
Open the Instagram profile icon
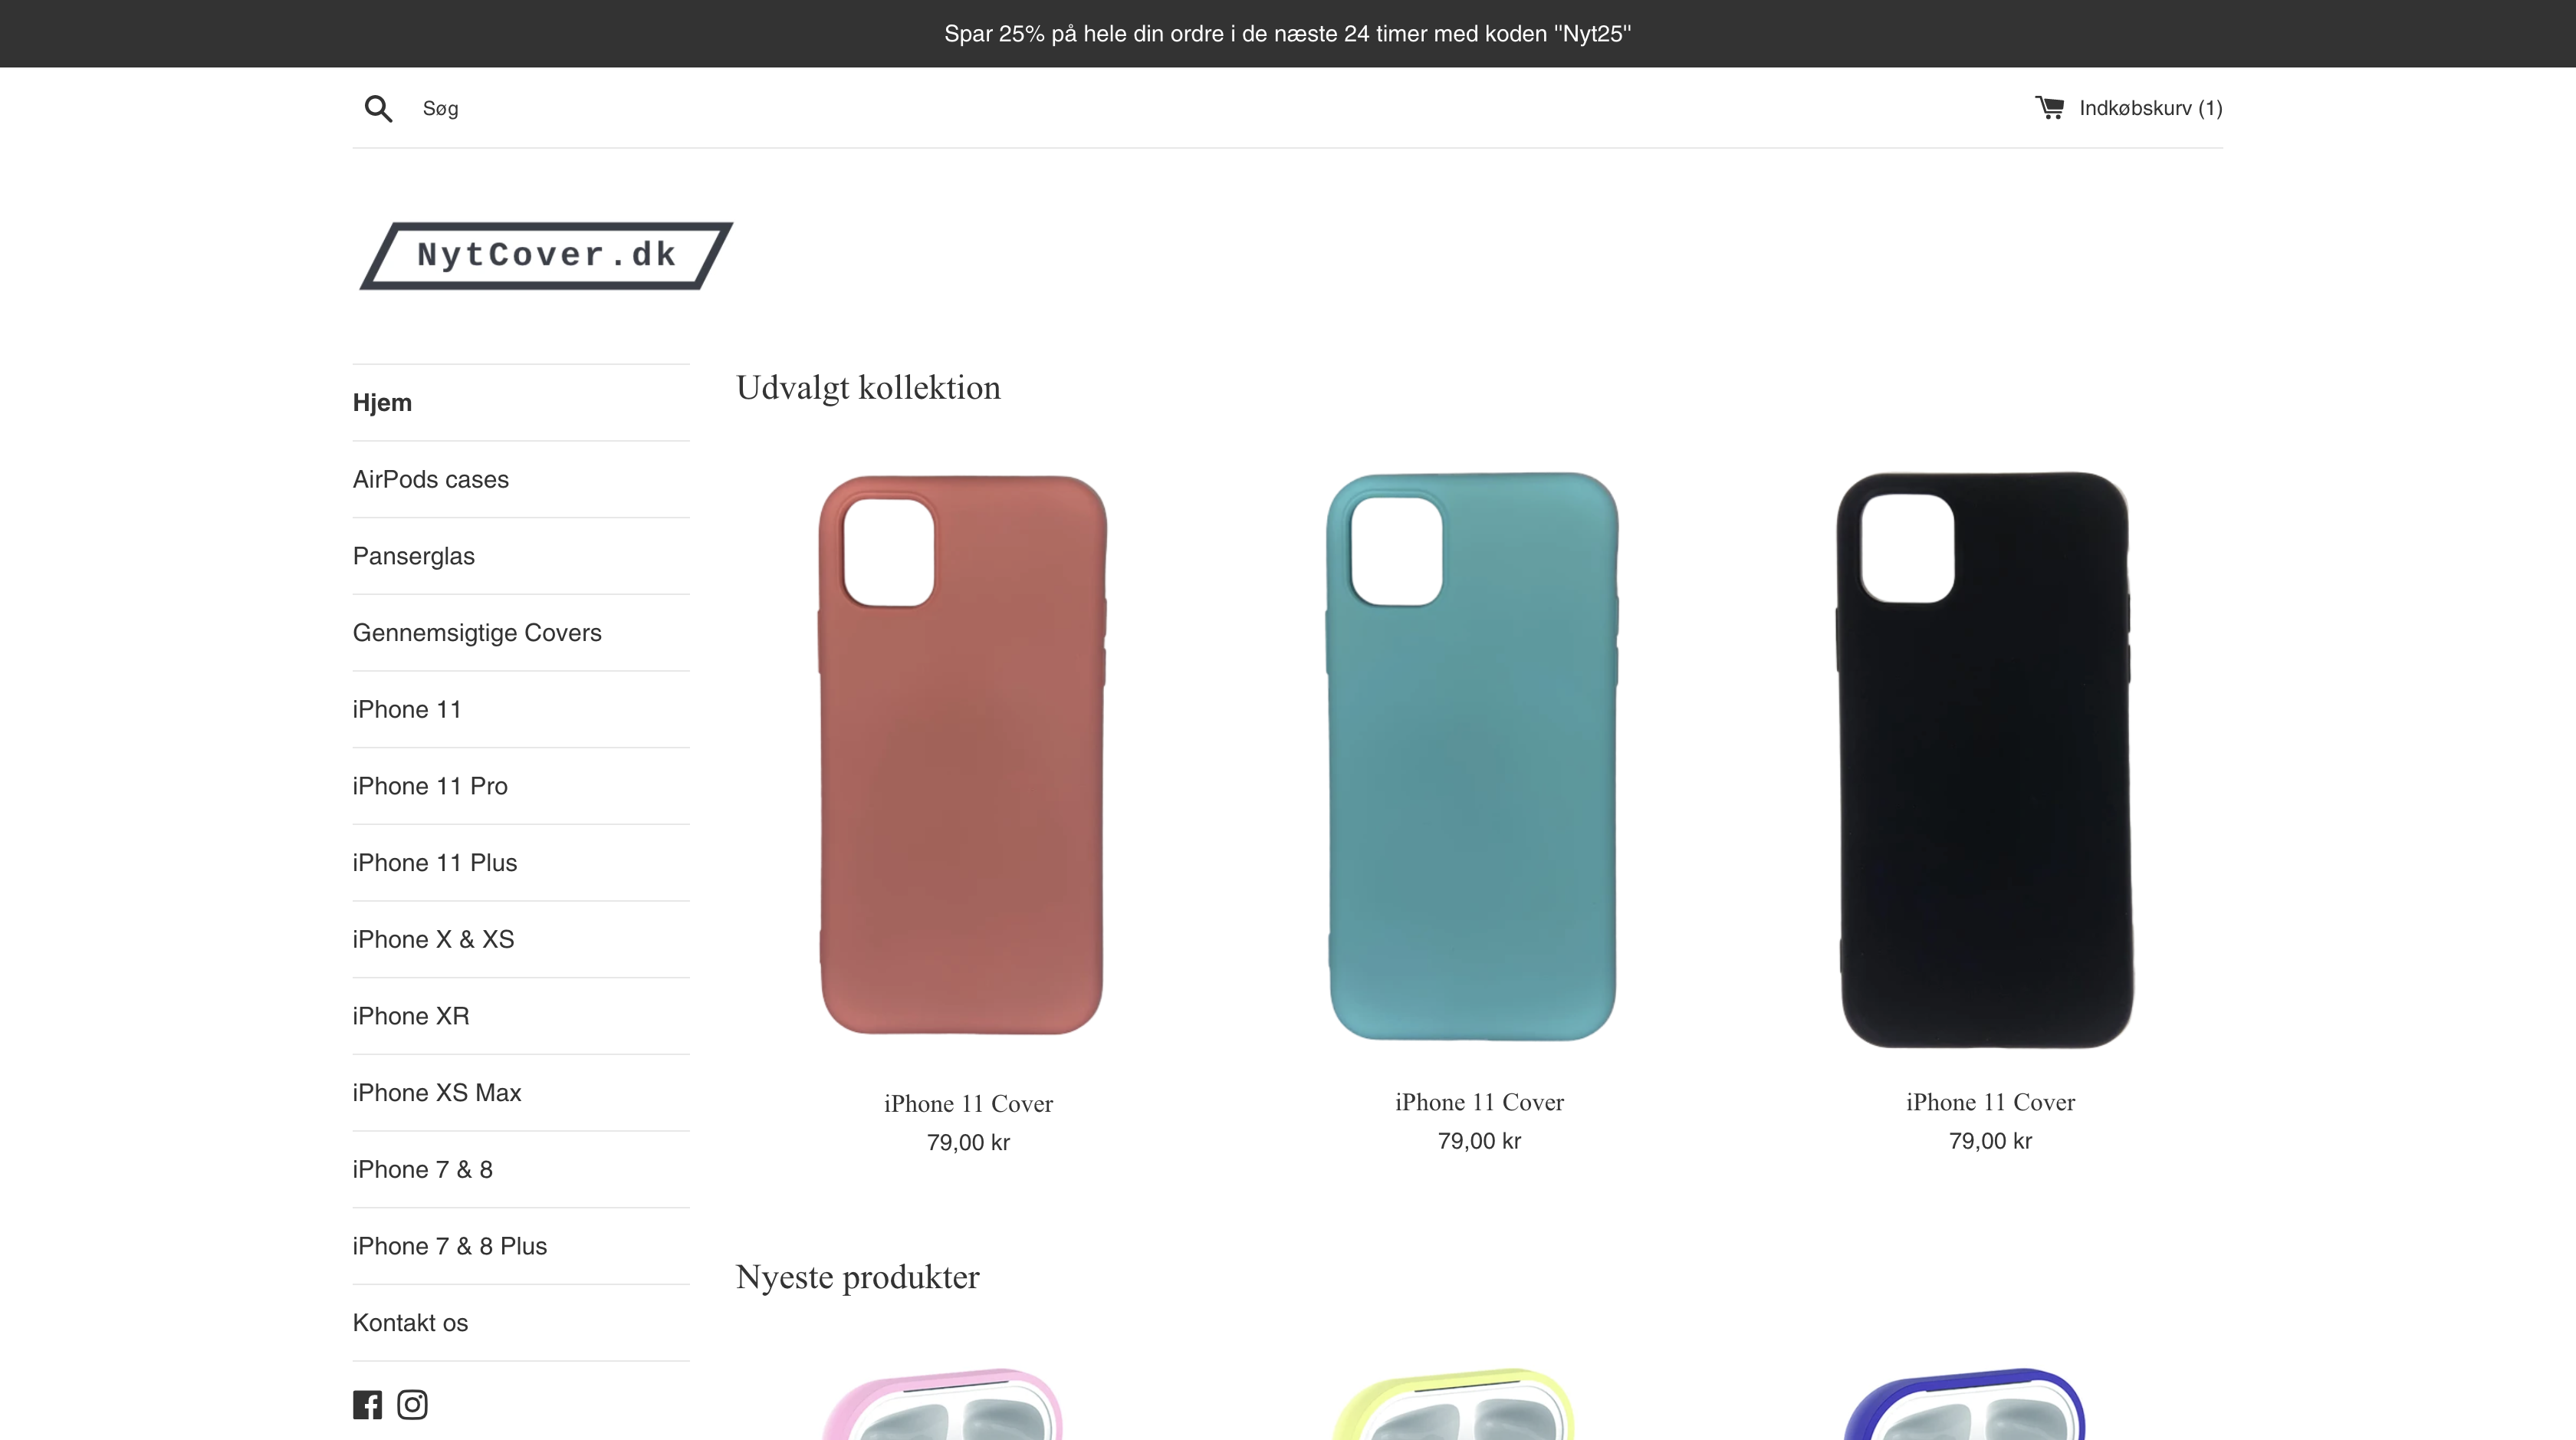[412, 1405]
